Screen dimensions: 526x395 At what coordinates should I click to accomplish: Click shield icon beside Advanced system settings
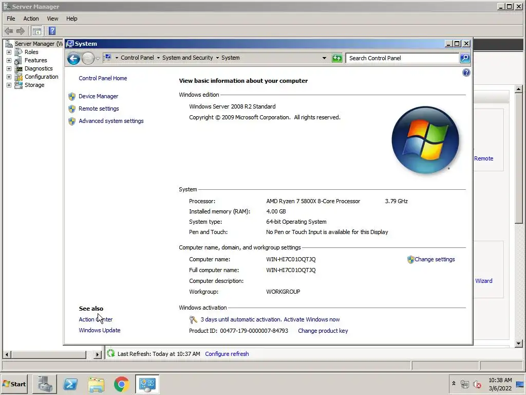72,121
